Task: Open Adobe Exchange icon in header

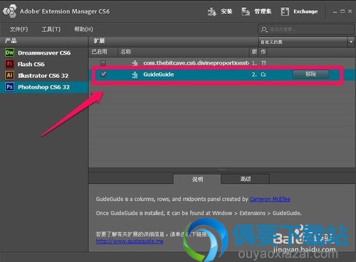Action: (x=285, y=11)
